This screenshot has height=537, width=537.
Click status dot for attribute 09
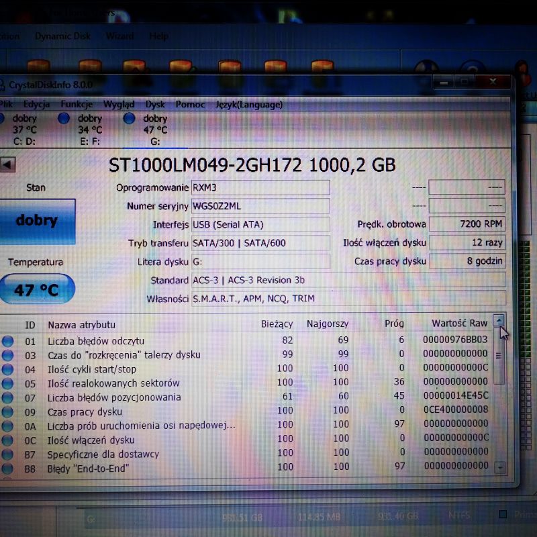(7, 411)
